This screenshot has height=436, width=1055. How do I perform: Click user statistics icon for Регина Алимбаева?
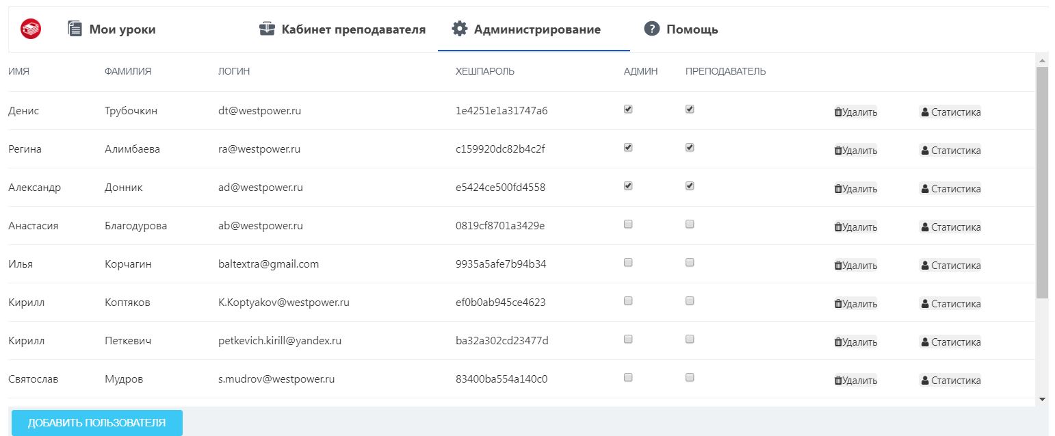(x=925, y=151)
